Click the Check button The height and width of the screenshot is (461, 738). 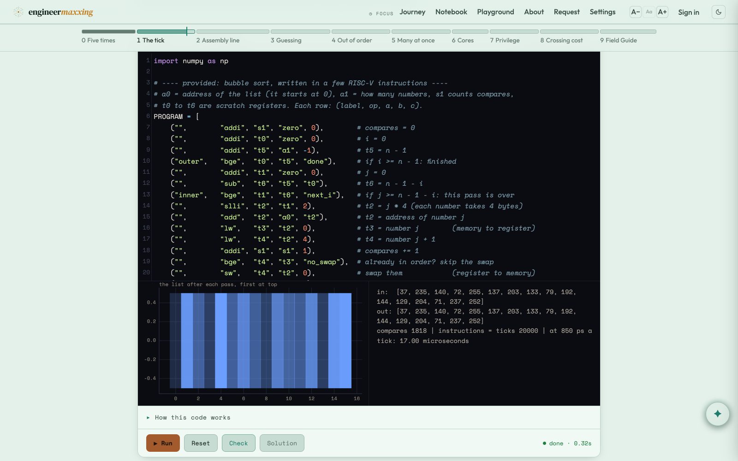point(238,443)
